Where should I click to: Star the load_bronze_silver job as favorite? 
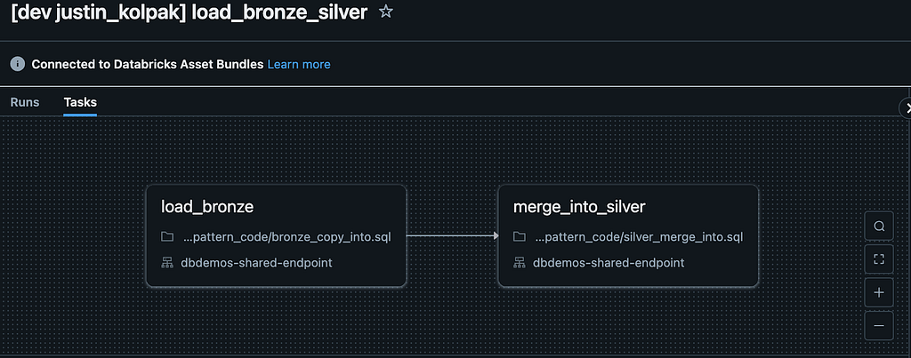(x=386, y=12)
